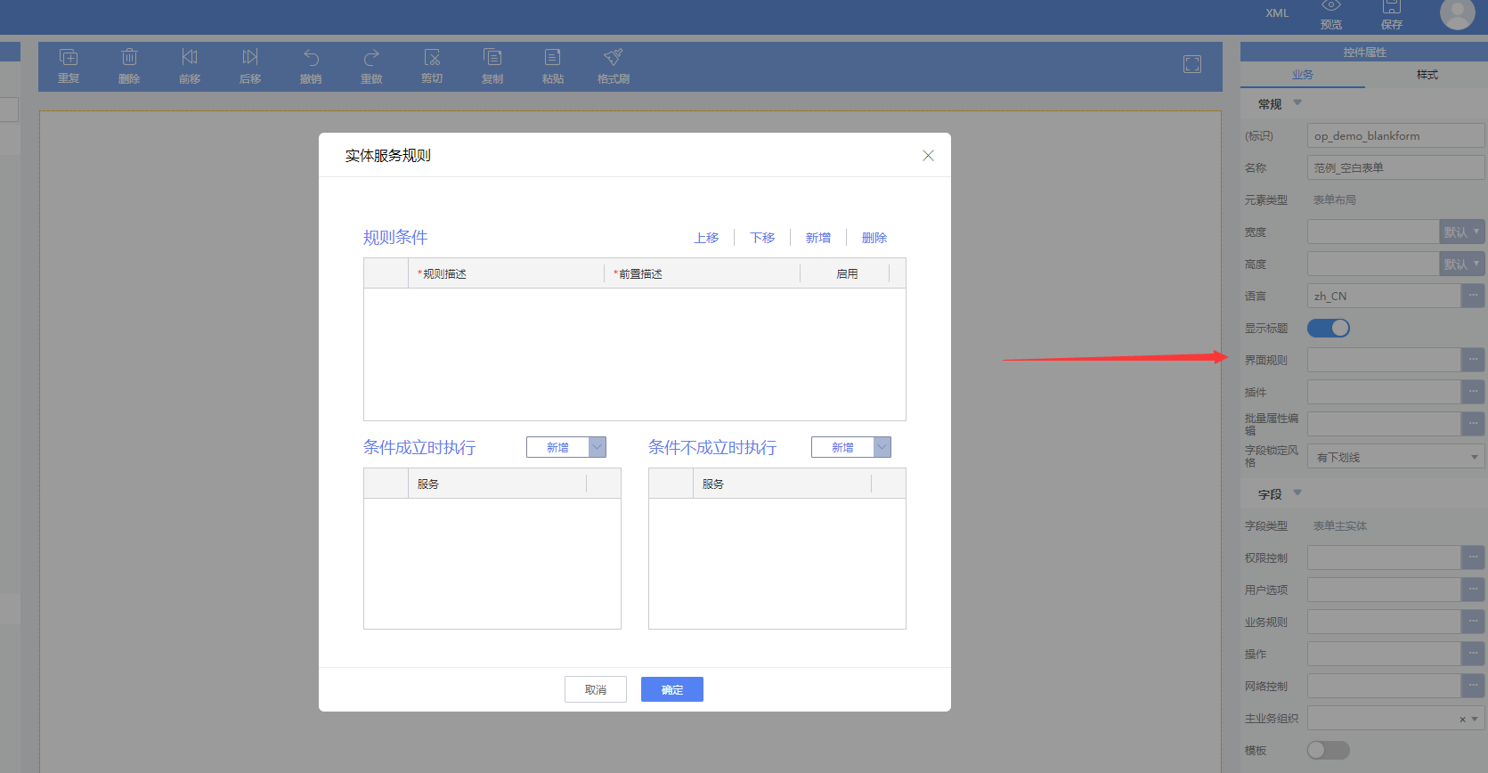Click the 撤销 undo toolbar icon
Viewport: 1488px width, 773px height.
point(311,57)
